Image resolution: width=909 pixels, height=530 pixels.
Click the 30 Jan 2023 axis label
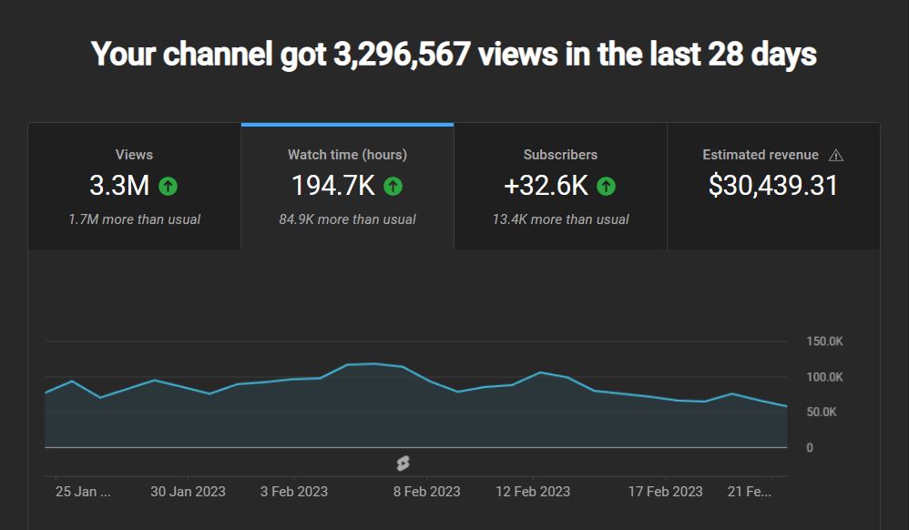click(188, 492)
